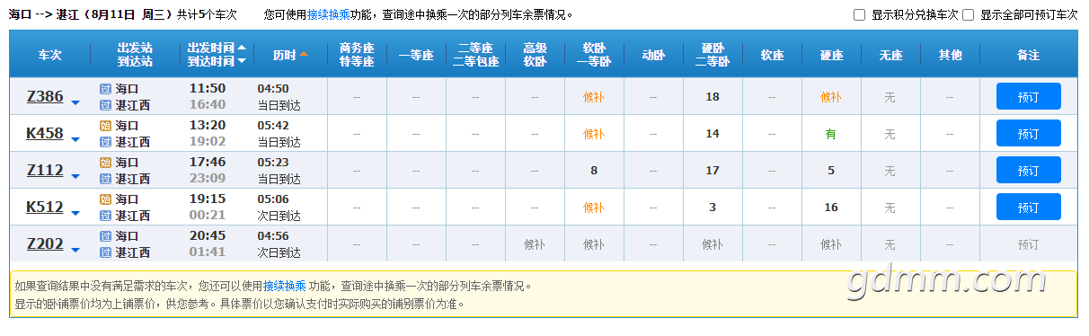Viewport: 1089px width, 336px height.
Task: Expand stop details arrow for train Z202
Action: [75, 250]
